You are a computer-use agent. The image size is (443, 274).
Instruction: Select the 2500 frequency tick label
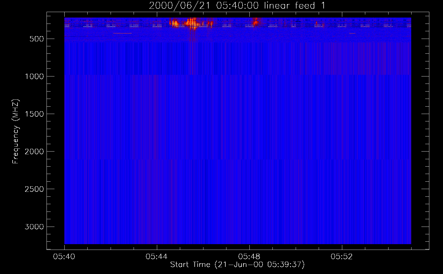34,189
